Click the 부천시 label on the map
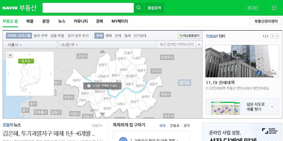The height and width of the screenshot is (141, 283). tap(69, 97)
